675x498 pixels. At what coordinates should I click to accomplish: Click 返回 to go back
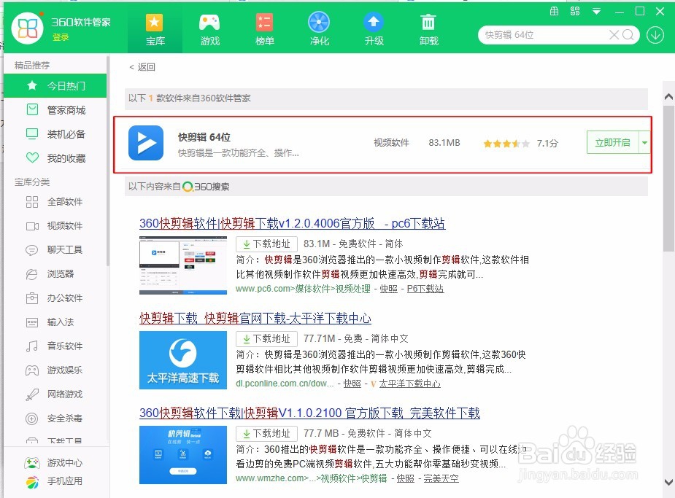(142, 67)
